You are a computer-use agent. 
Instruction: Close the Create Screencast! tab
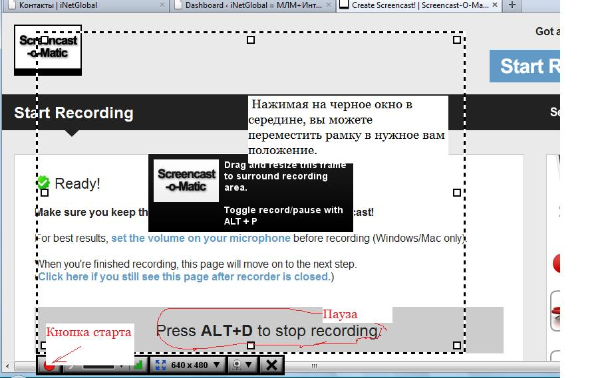click(495, 5)
